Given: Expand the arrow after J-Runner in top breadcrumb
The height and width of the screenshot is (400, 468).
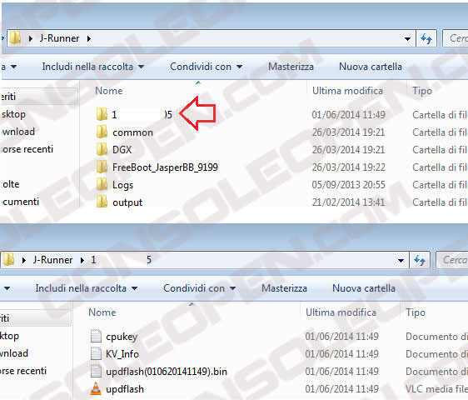Looking at the screenshot, I should coord(88,38).
